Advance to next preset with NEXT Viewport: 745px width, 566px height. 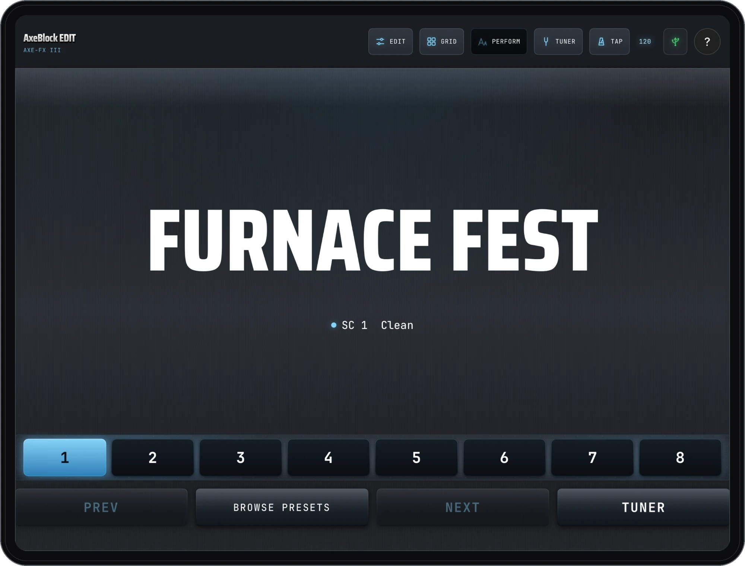[463, 507]
